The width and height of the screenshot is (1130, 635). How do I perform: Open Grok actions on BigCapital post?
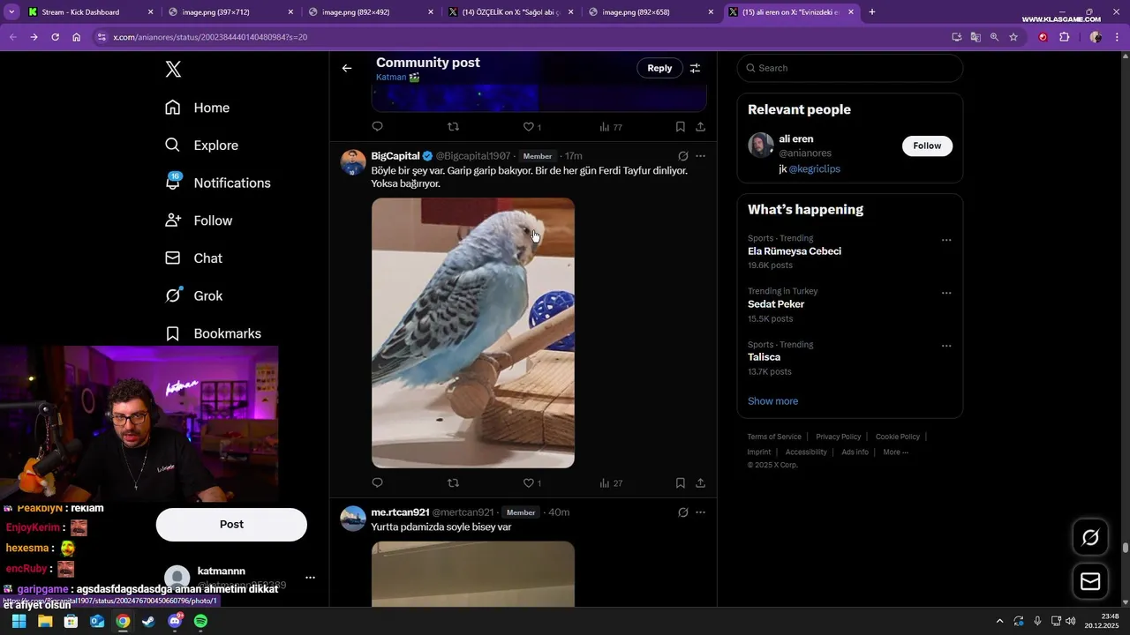(x=682, y=156)
